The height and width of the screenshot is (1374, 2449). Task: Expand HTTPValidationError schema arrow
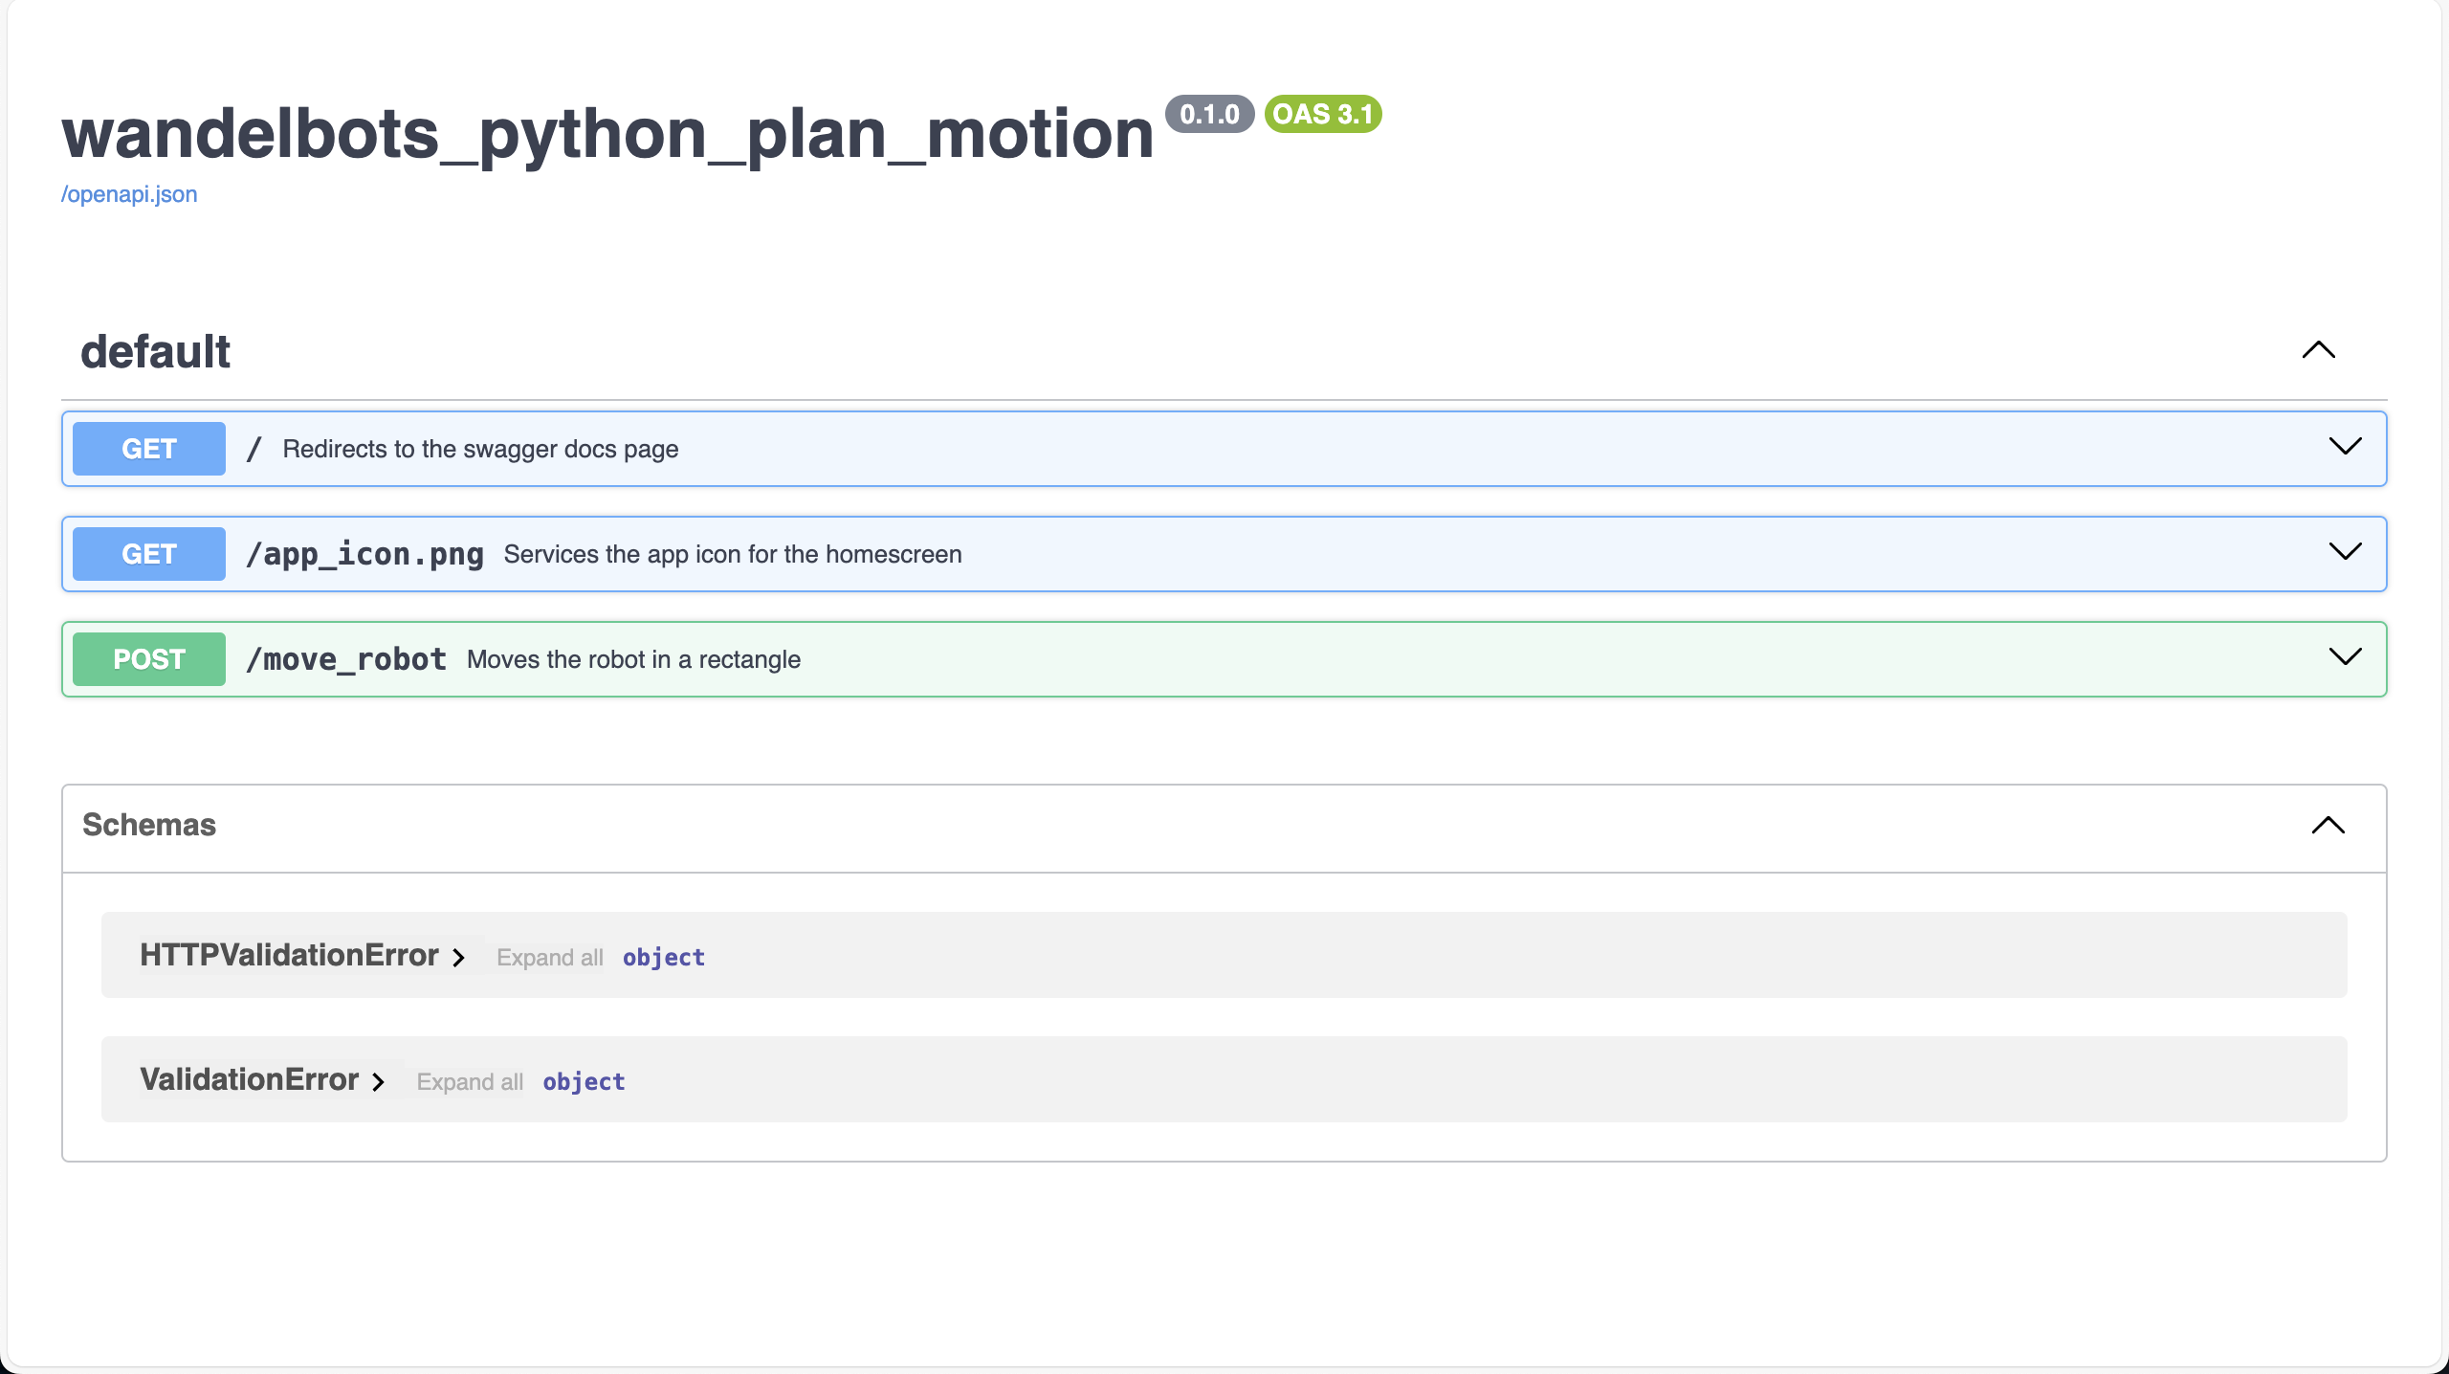point(458,958)
